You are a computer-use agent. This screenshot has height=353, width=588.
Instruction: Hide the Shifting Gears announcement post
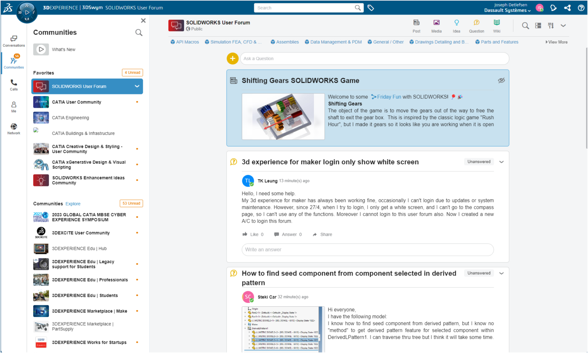[501, 80]
